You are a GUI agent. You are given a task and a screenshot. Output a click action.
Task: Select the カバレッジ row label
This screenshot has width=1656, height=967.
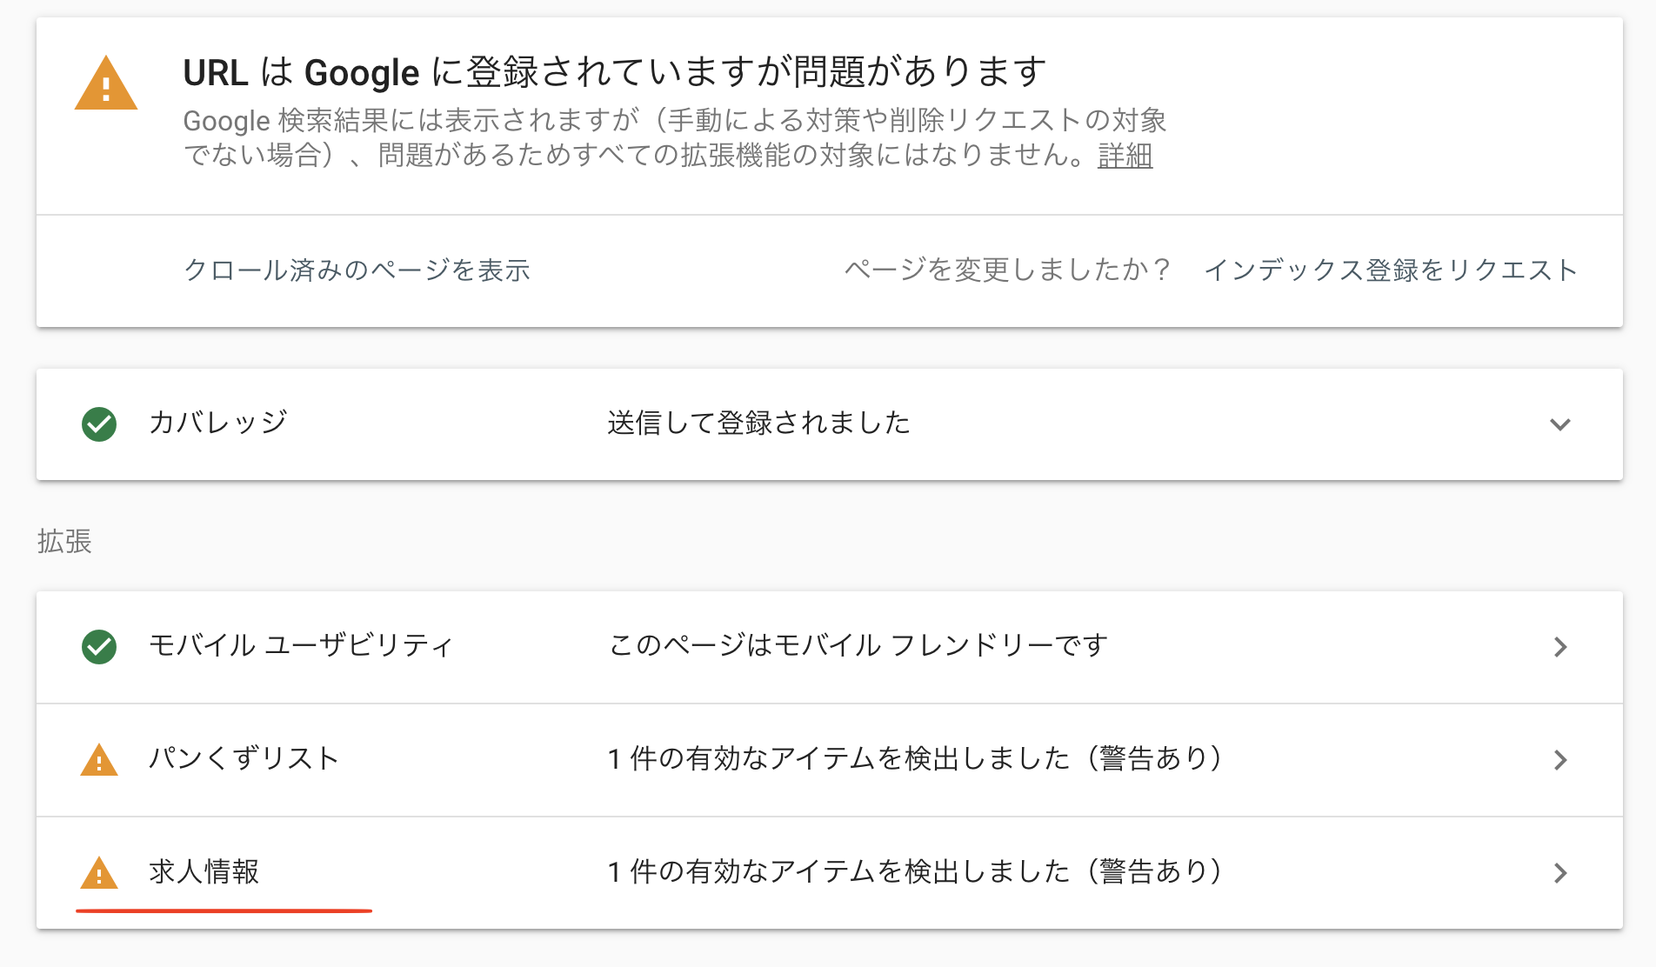point(217,423)
